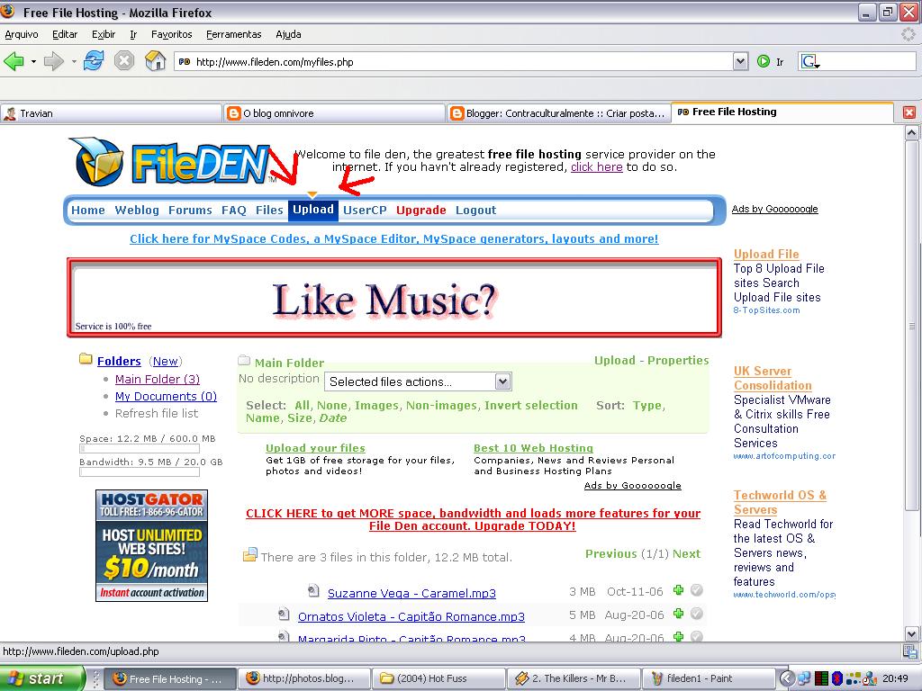Open My Documents (0) in the folder list
922x691 pixels.
tap(166, 396)
